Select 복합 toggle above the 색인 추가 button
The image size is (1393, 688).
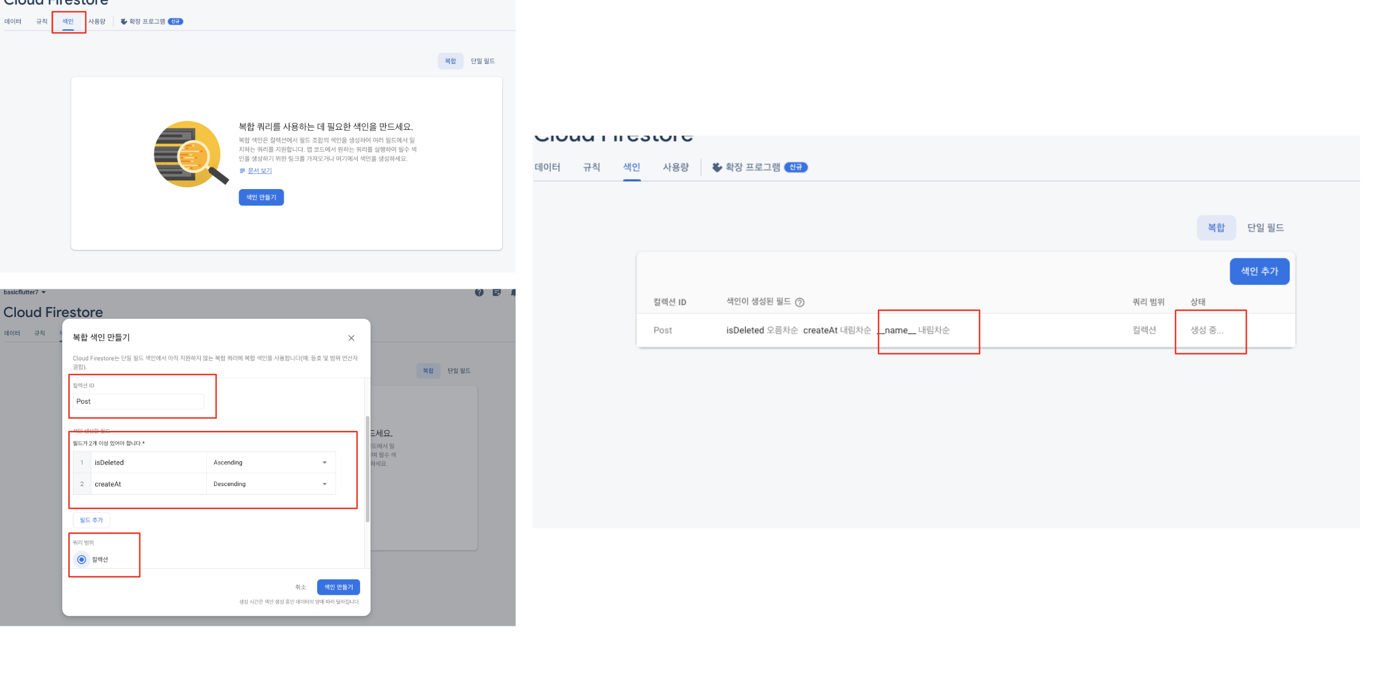tap(1216, 228)
